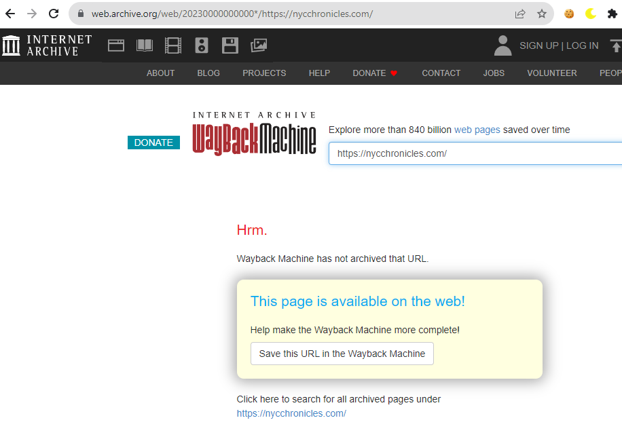Viewport: 622px width, 435px height.
Task: Click the user avatar icon
Action: [x=503, y=45]
